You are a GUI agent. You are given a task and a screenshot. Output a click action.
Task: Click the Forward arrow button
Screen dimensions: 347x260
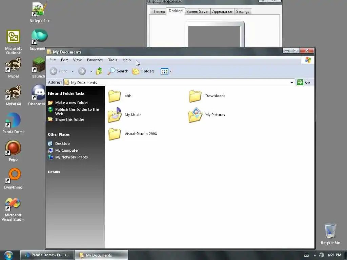pyautogui.click(x=82, y=71)
